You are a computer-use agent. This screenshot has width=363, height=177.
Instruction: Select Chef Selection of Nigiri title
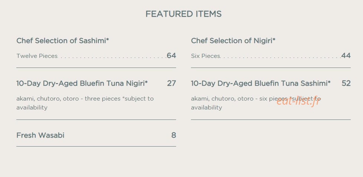(233, 41)
